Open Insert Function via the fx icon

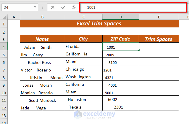[74, 8]
